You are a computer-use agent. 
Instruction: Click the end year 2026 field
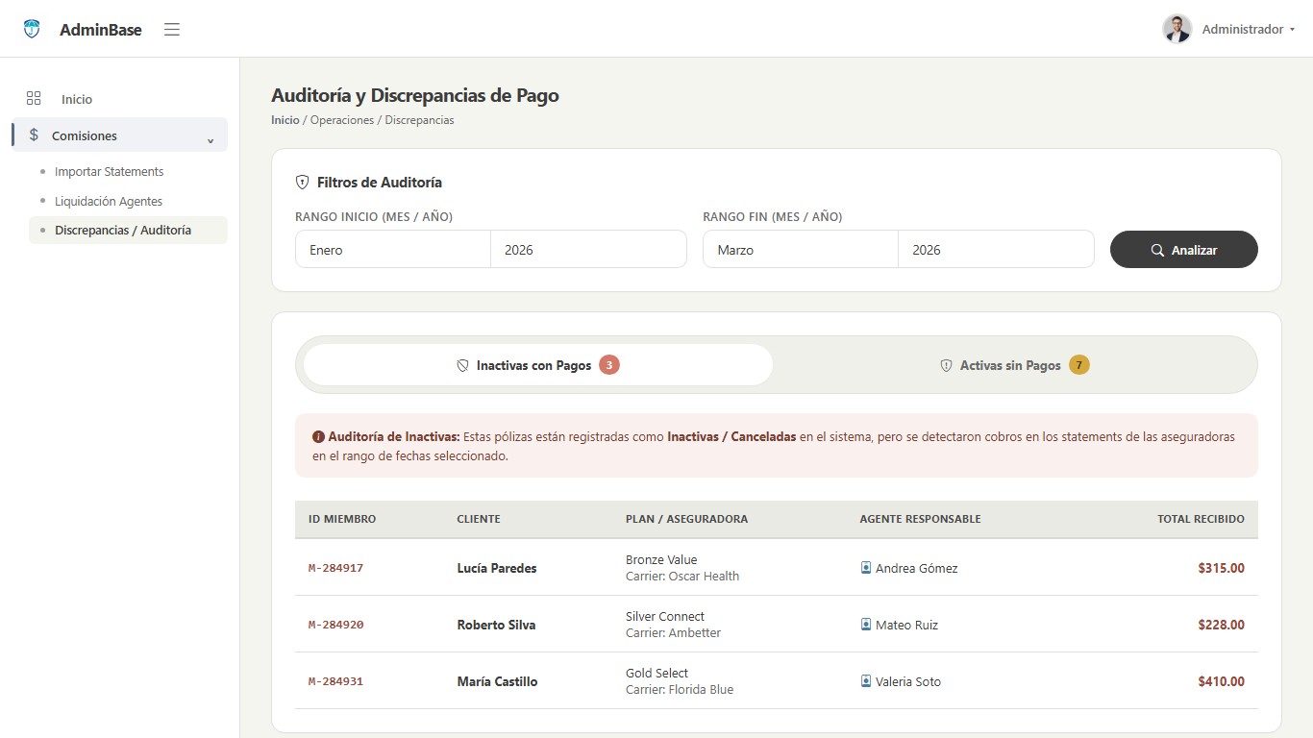point(996,249)
